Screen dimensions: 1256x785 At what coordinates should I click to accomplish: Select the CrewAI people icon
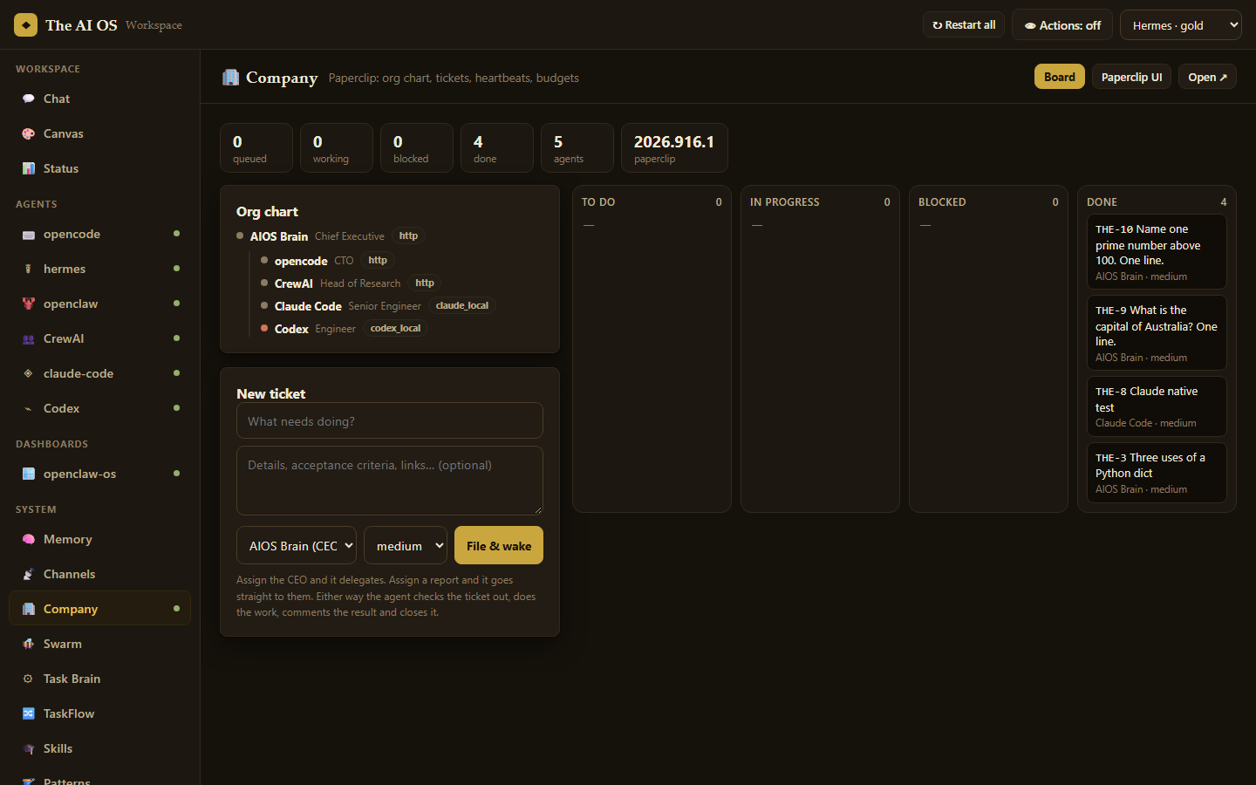pos(29,338)
